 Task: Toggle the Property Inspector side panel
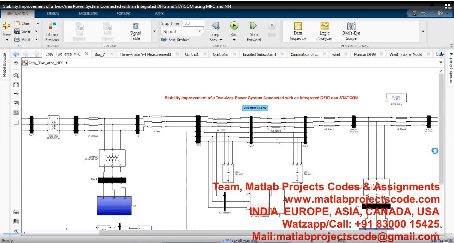pos(450,68)
